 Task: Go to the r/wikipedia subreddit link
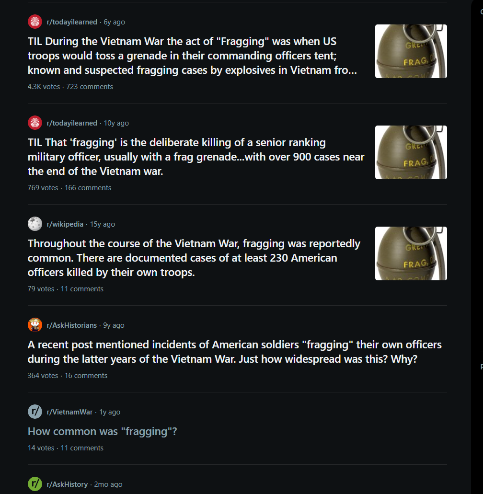coord(65,224)
